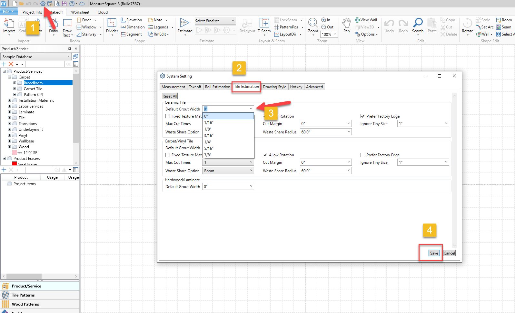Click the product search field in Product/Service panel
The width and height of the screenshot is (515, 313).
click(45, 64)
